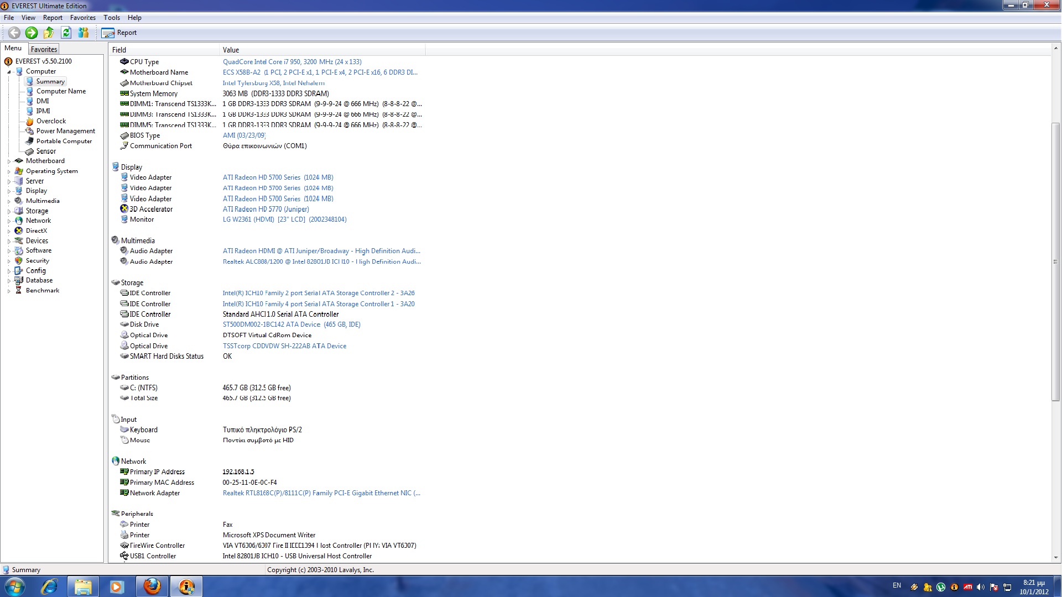Viewport: 1062px width, 597px height.
Task: Open Windows Media Player from taskbar
Action: click(x=117, y=586)
